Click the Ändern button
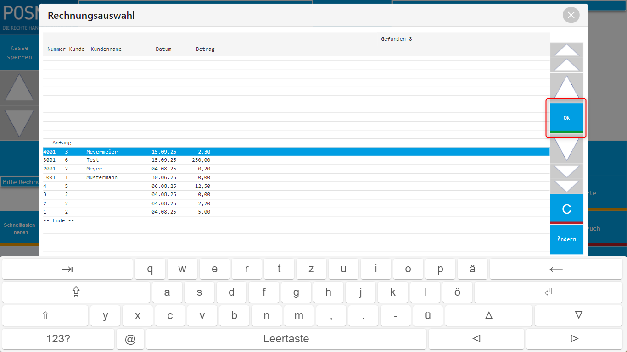 point(566,239)
